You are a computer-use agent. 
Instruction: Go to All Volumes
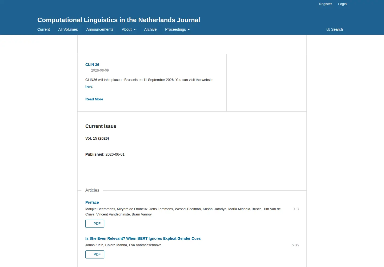coord(68,29)
